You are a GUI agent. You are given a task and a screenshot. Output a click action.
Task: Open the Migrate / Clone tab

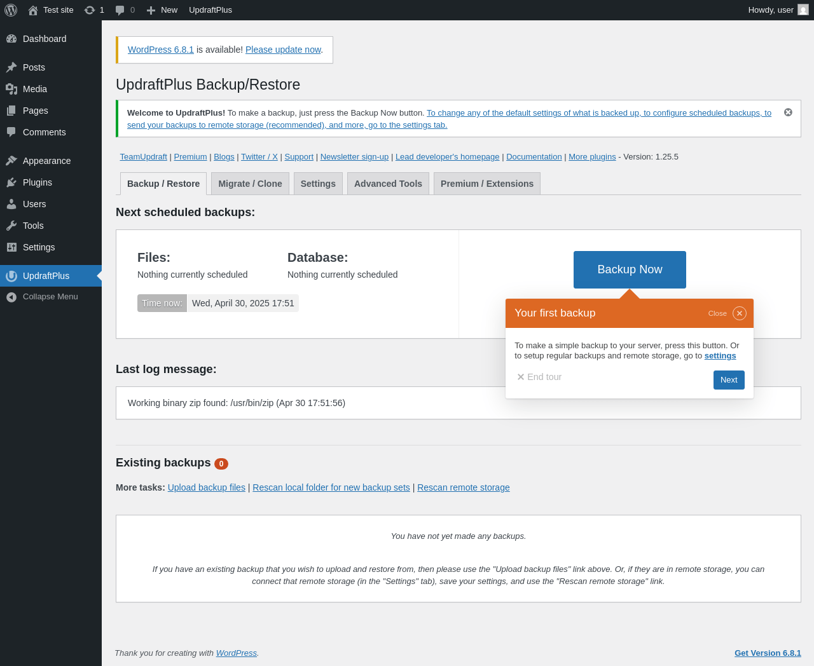250,184
